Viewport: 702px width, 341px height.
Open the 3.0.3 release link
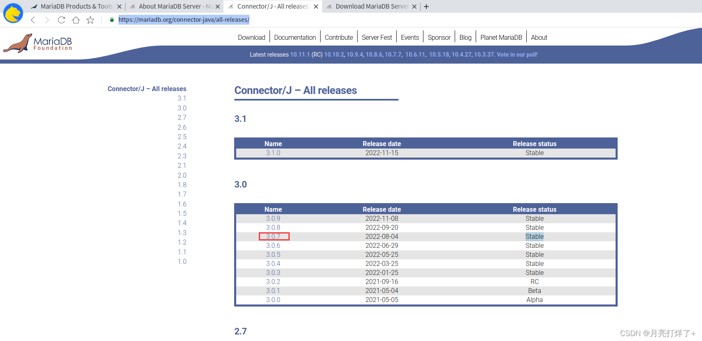(x=273, y=272)
